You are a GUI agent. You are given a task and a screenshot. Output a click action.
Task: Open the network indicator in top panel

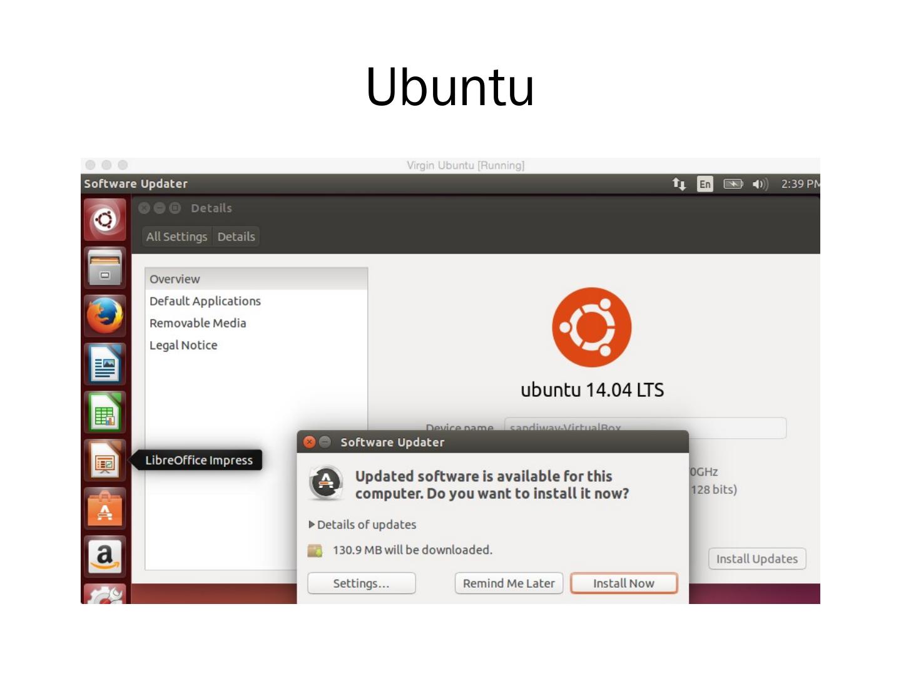pyautogui.click(x=679, y=183)
